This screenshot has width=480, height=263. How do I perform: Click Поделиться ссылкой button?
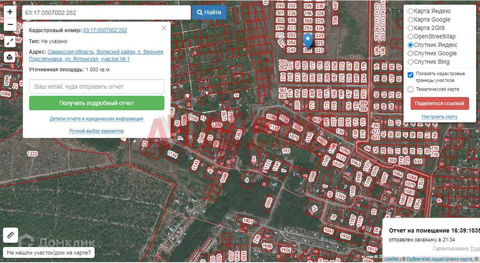440,103
